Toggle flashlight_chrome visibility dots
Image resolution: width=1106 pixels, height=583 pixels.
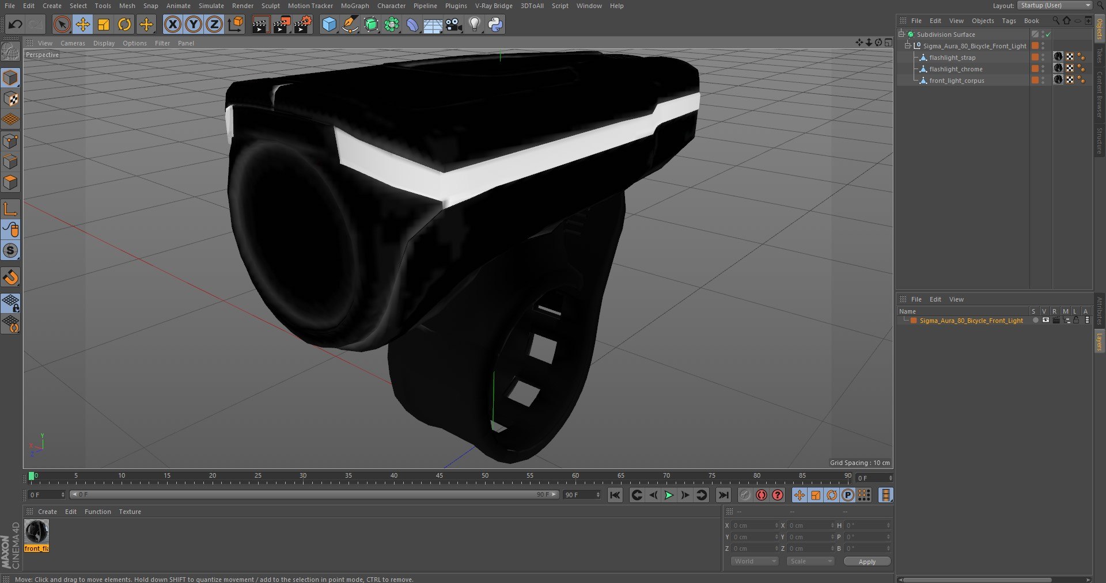click(x=1043, y=68)
